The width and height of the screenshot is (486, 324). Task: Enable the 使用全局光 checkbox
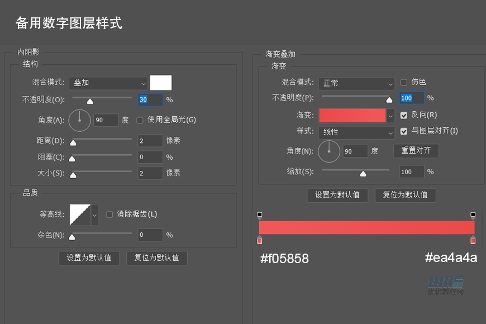[140, 120]
